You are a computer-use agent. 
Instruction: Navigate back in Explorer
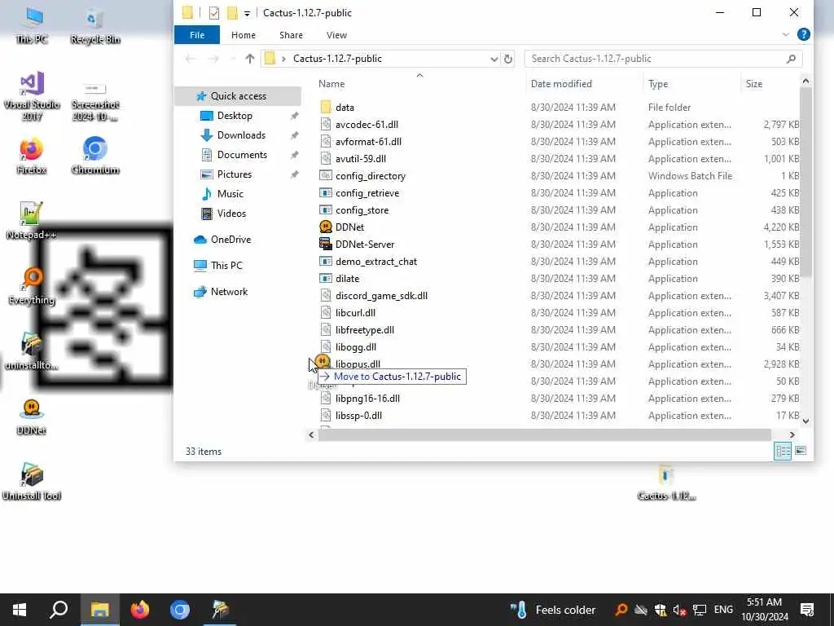190,59
